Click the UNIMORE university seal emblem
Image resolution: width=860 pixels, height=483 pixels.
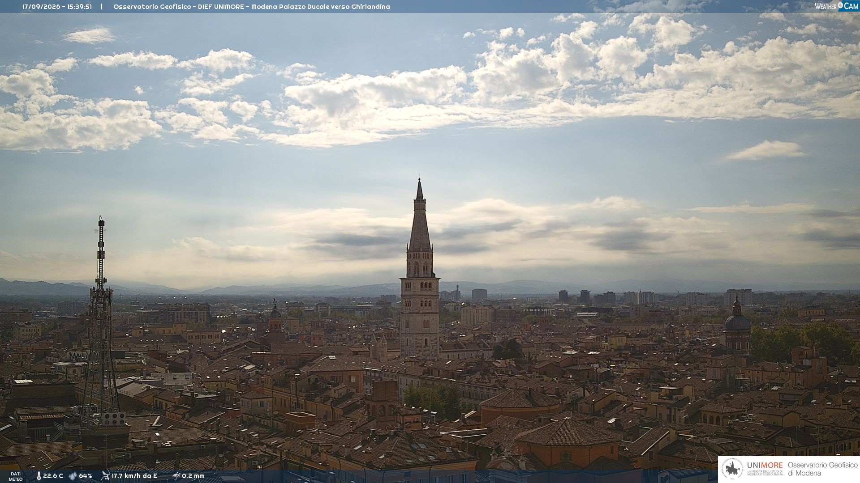pos(732,469)
